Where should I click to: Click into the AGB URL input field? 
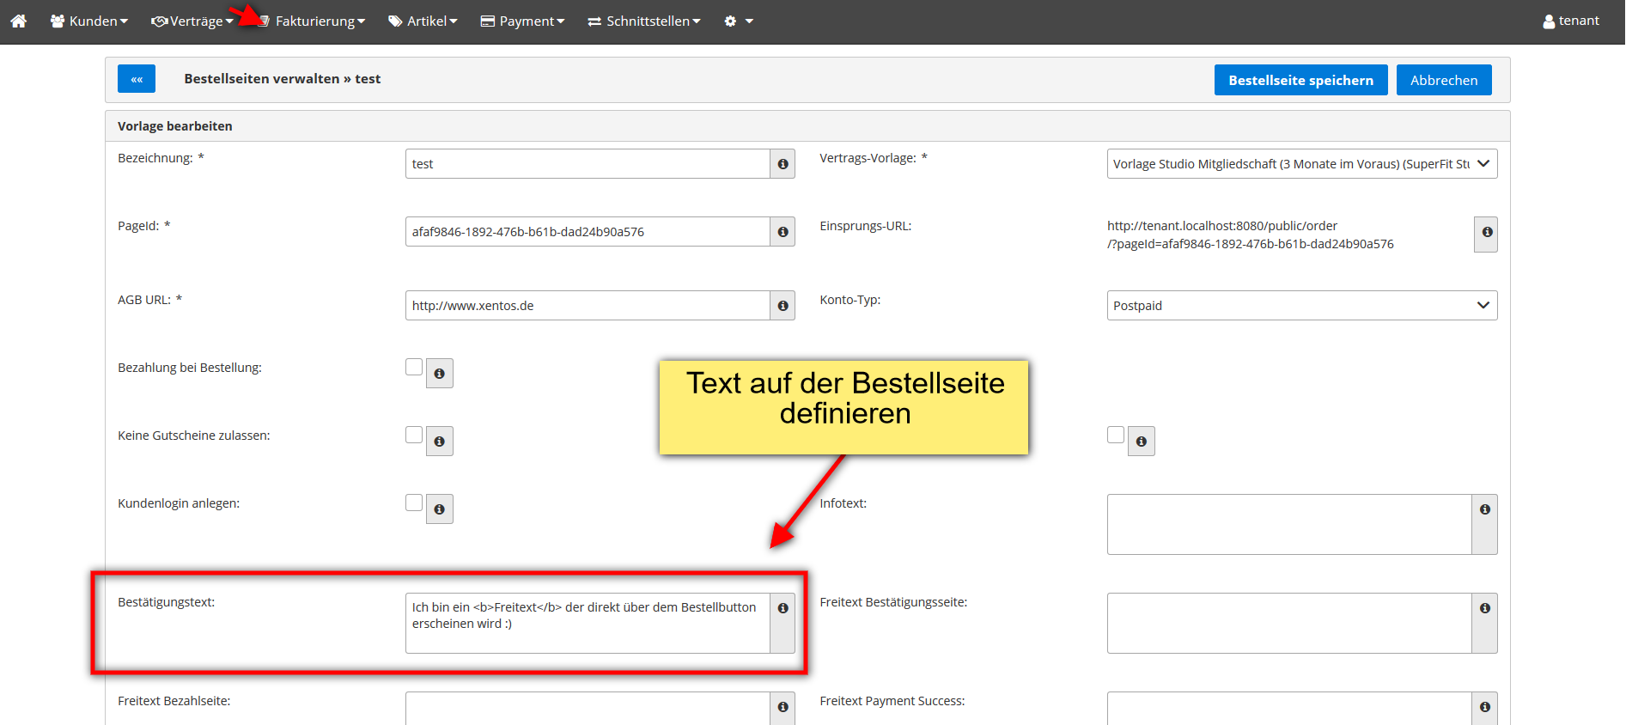tap(588, 305)
